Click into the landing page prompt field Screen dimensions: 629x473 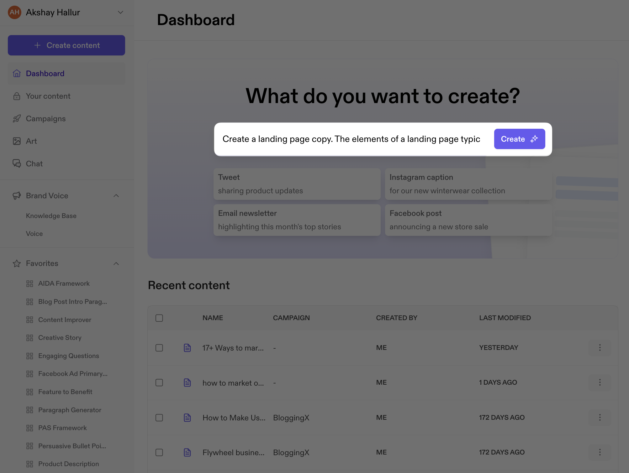351,139
